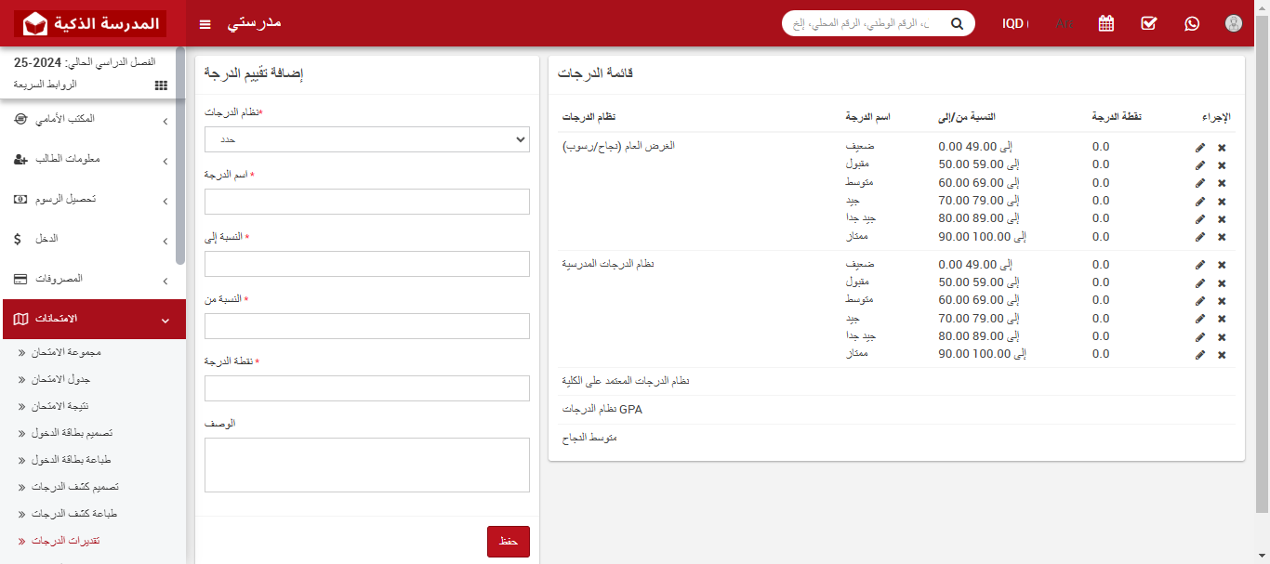Click the الوصف description textarea
The width and height of the screenshot is (1270, 564).
pos(366,464)
